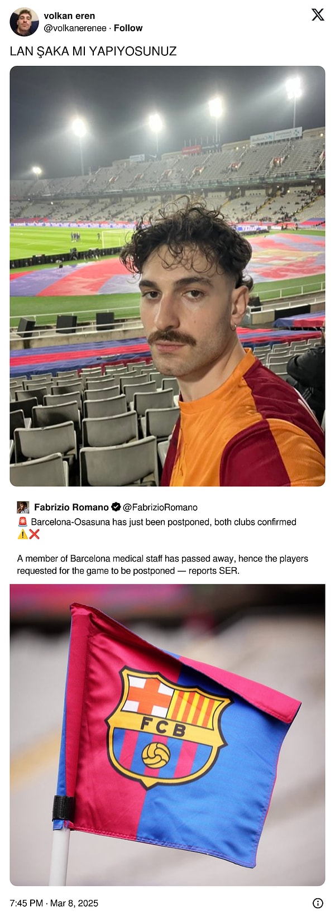The height and width of the screenshot is (920, 335).
Task: Click the red siren emoji in the quoted tweet
Action: click(22, 522)
